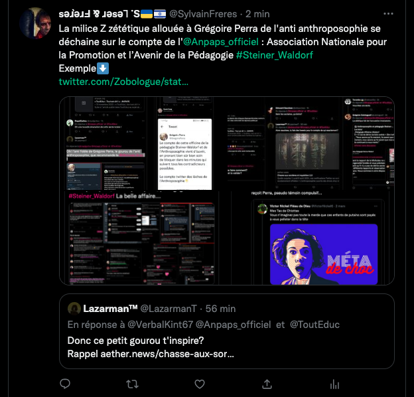View tweet analytics bar chart icon
Screen dimensions: 414x397
(334, 384)
